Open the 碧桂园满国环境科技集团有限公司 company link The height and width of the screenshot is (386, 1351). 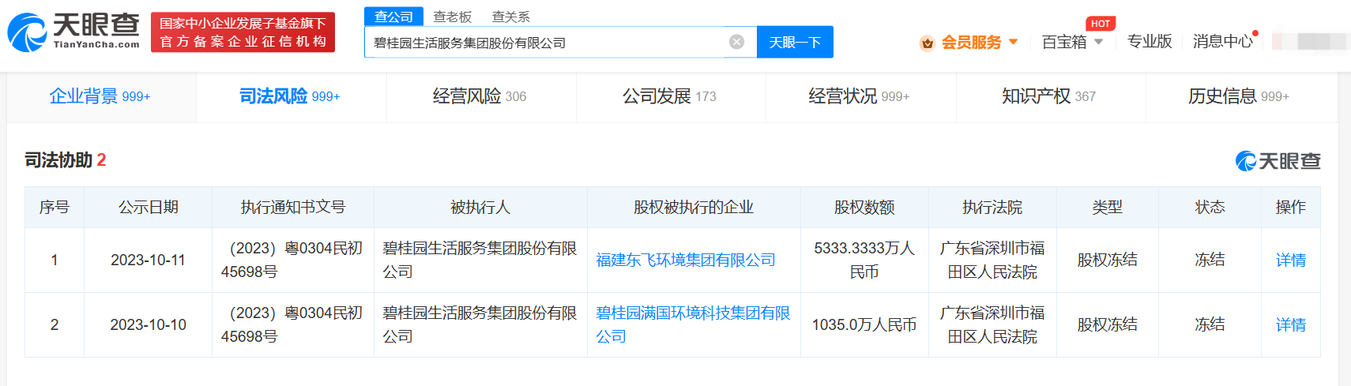click(x=693, y=324)
